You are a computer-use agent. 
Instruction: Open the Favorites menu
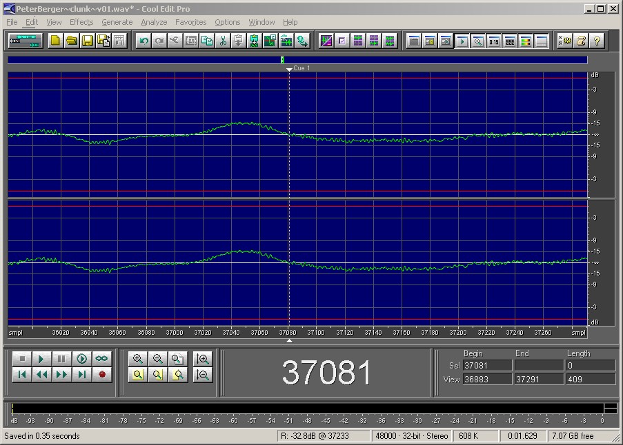pos(190,22)
